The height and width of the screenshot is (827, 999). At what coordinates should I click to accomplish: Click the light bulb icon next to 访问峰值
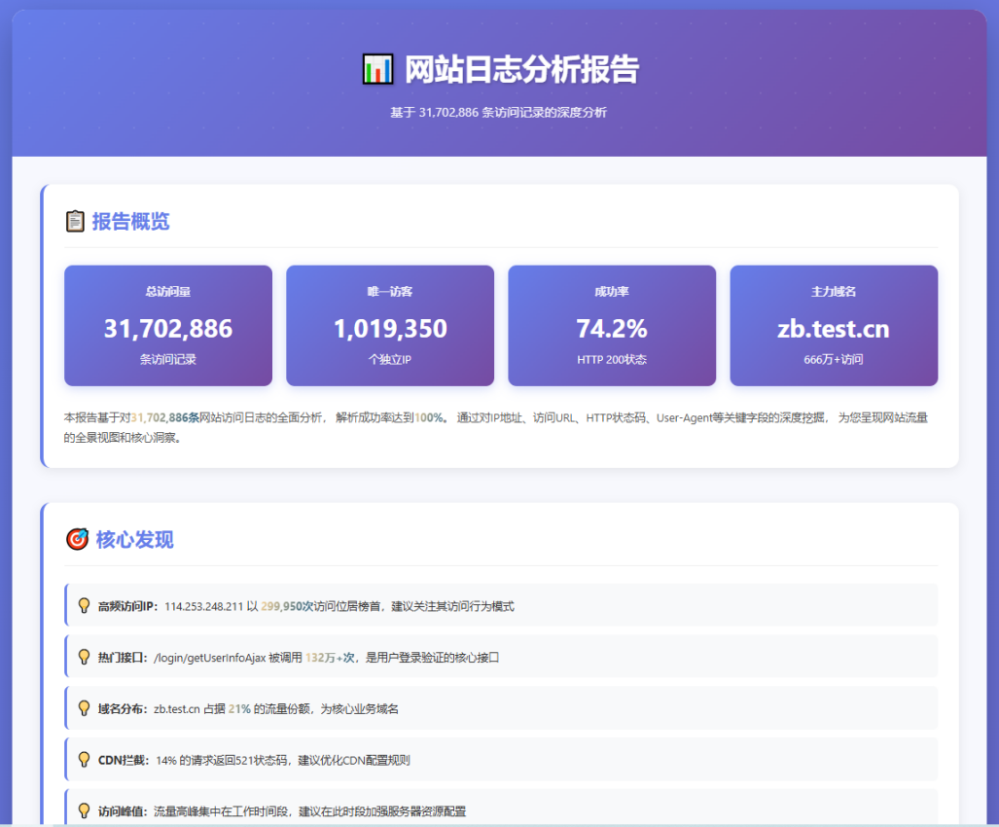pyautogui.click(x=84, y=810)
